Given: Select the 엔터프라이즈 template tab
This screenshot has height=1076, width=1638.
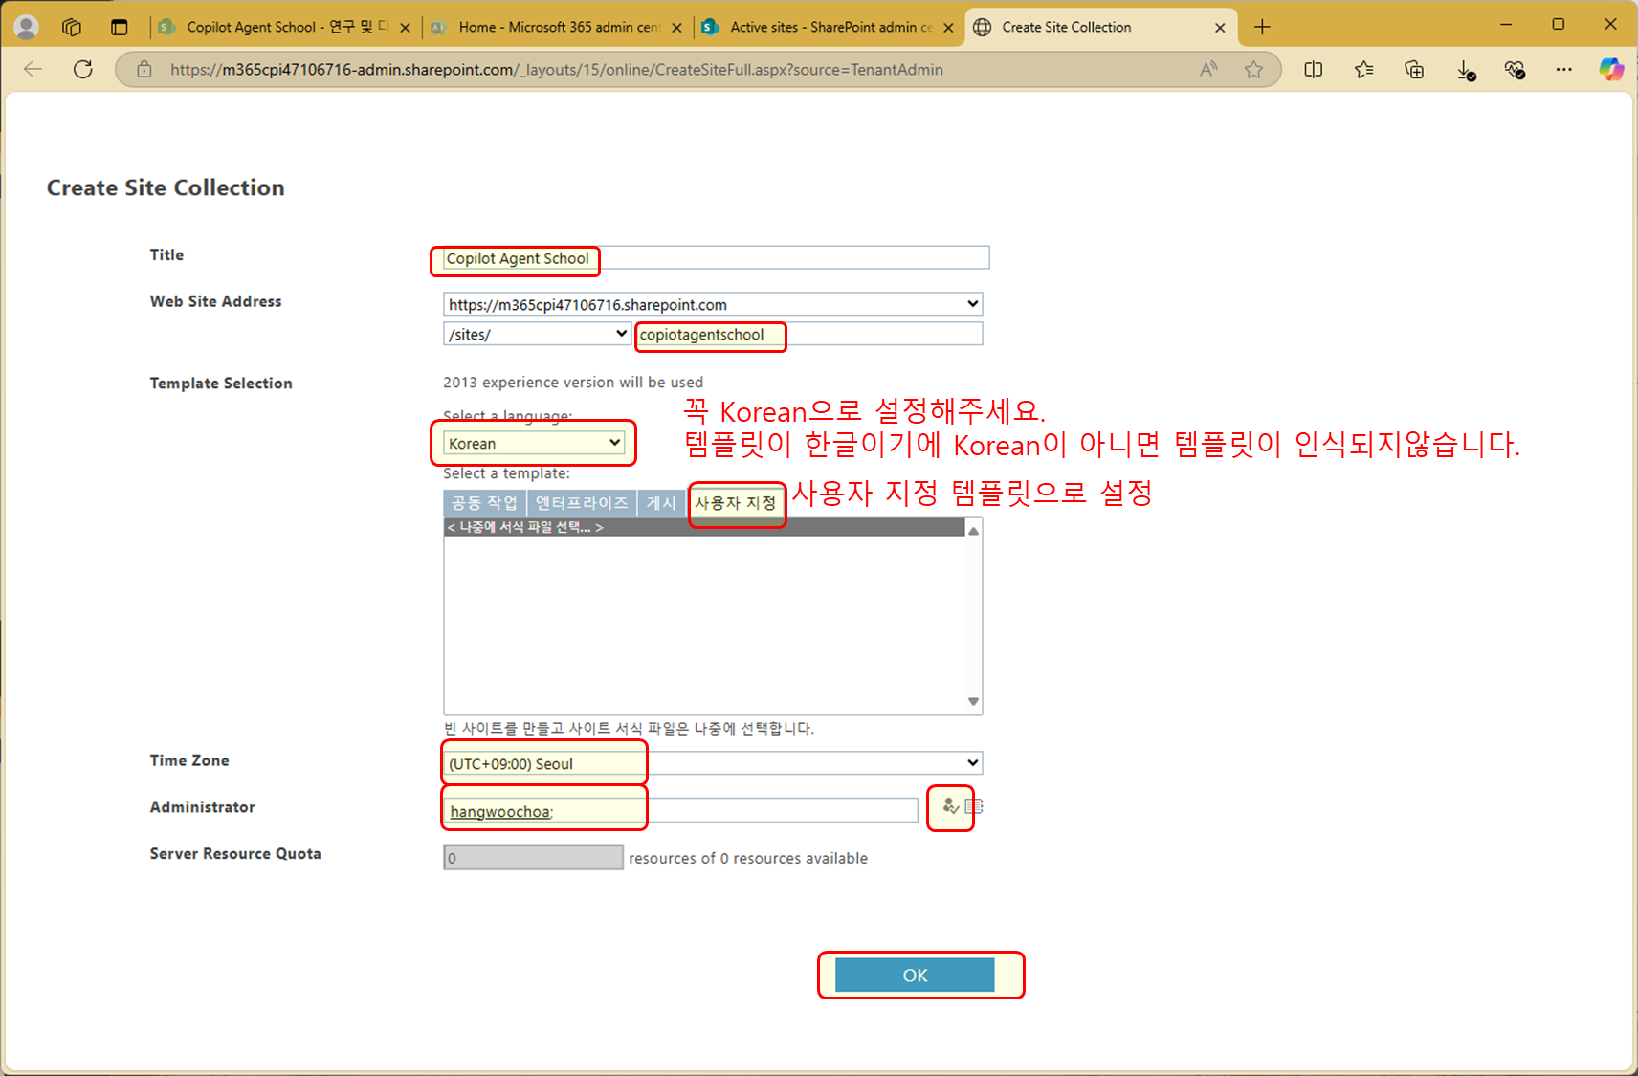Looking at the screenshot, I should 582,503.
